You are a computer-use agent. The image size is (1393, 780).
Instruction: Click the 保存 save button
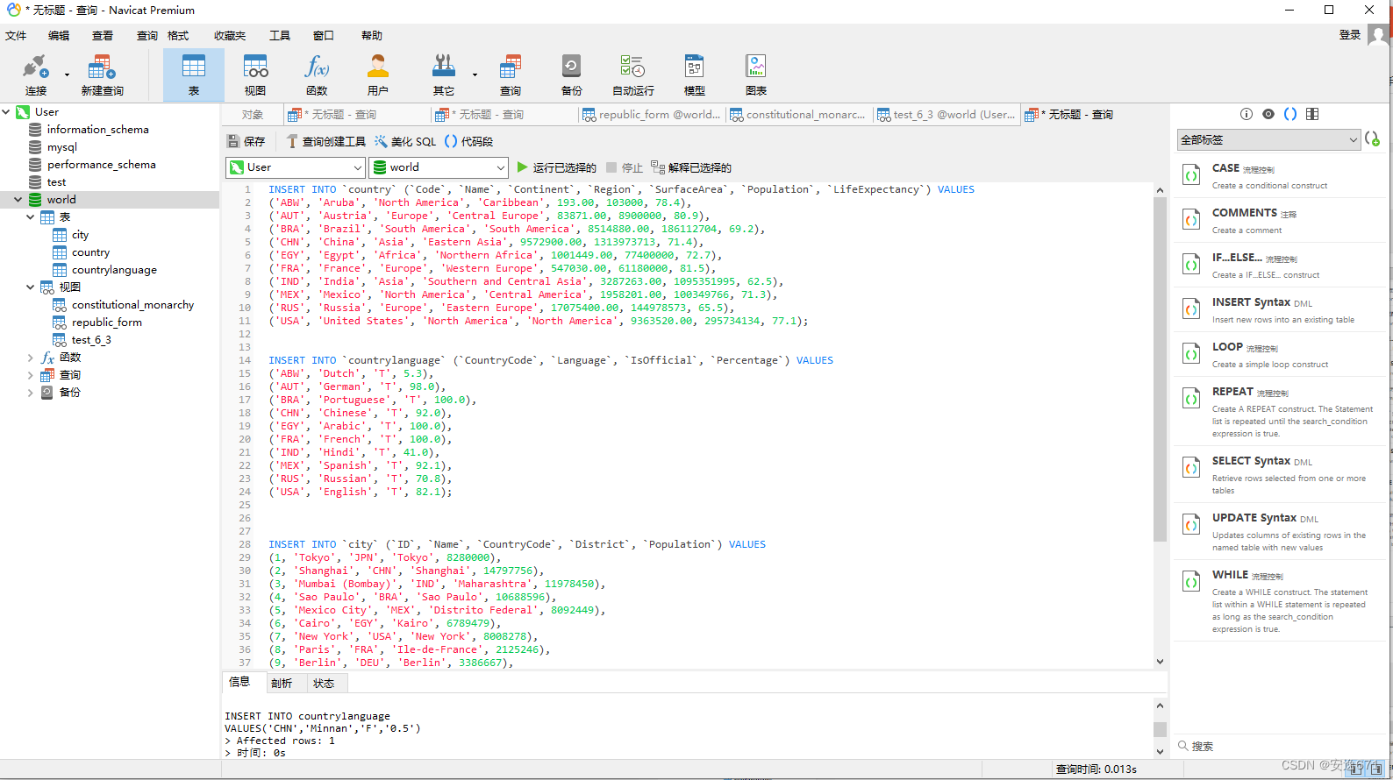246,141
